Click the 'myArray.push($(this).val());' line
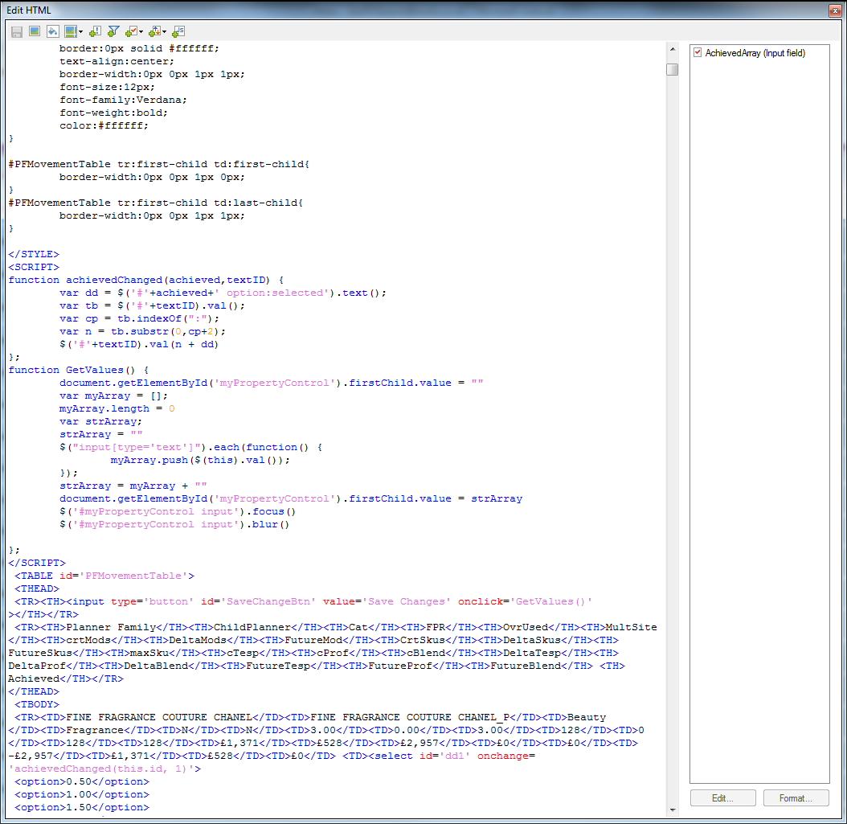Image resolution: width=847 pixels, height=824 pixels. pos(200,461)
